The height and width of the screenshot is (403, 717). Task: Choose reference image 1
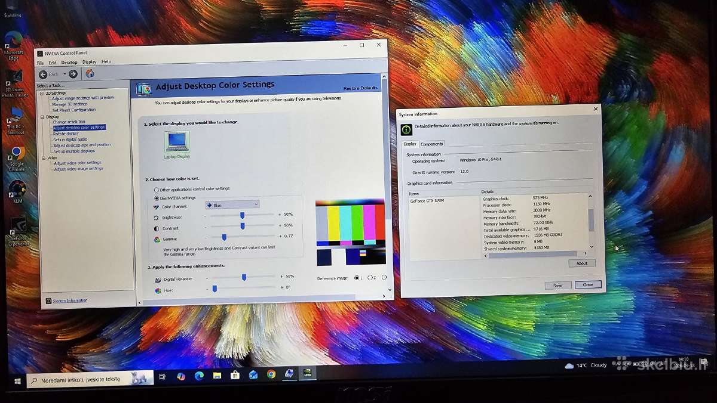click(x=357, y=278)
